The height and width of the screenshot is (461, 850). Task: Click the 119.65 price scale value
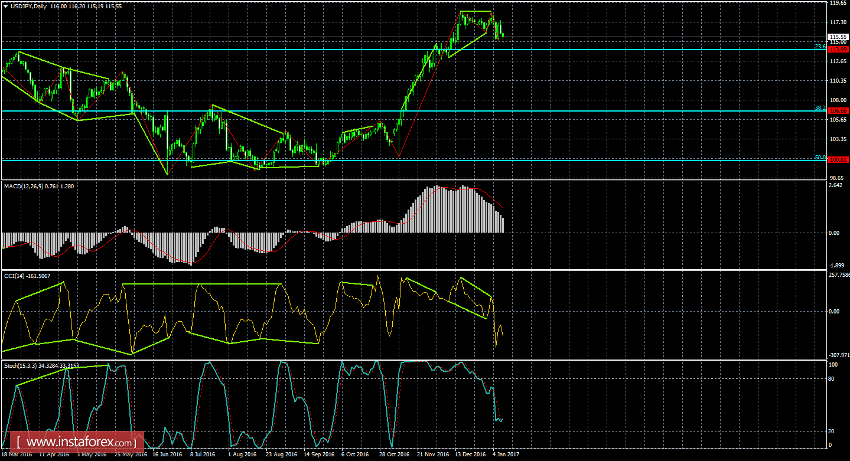[837, 3]
